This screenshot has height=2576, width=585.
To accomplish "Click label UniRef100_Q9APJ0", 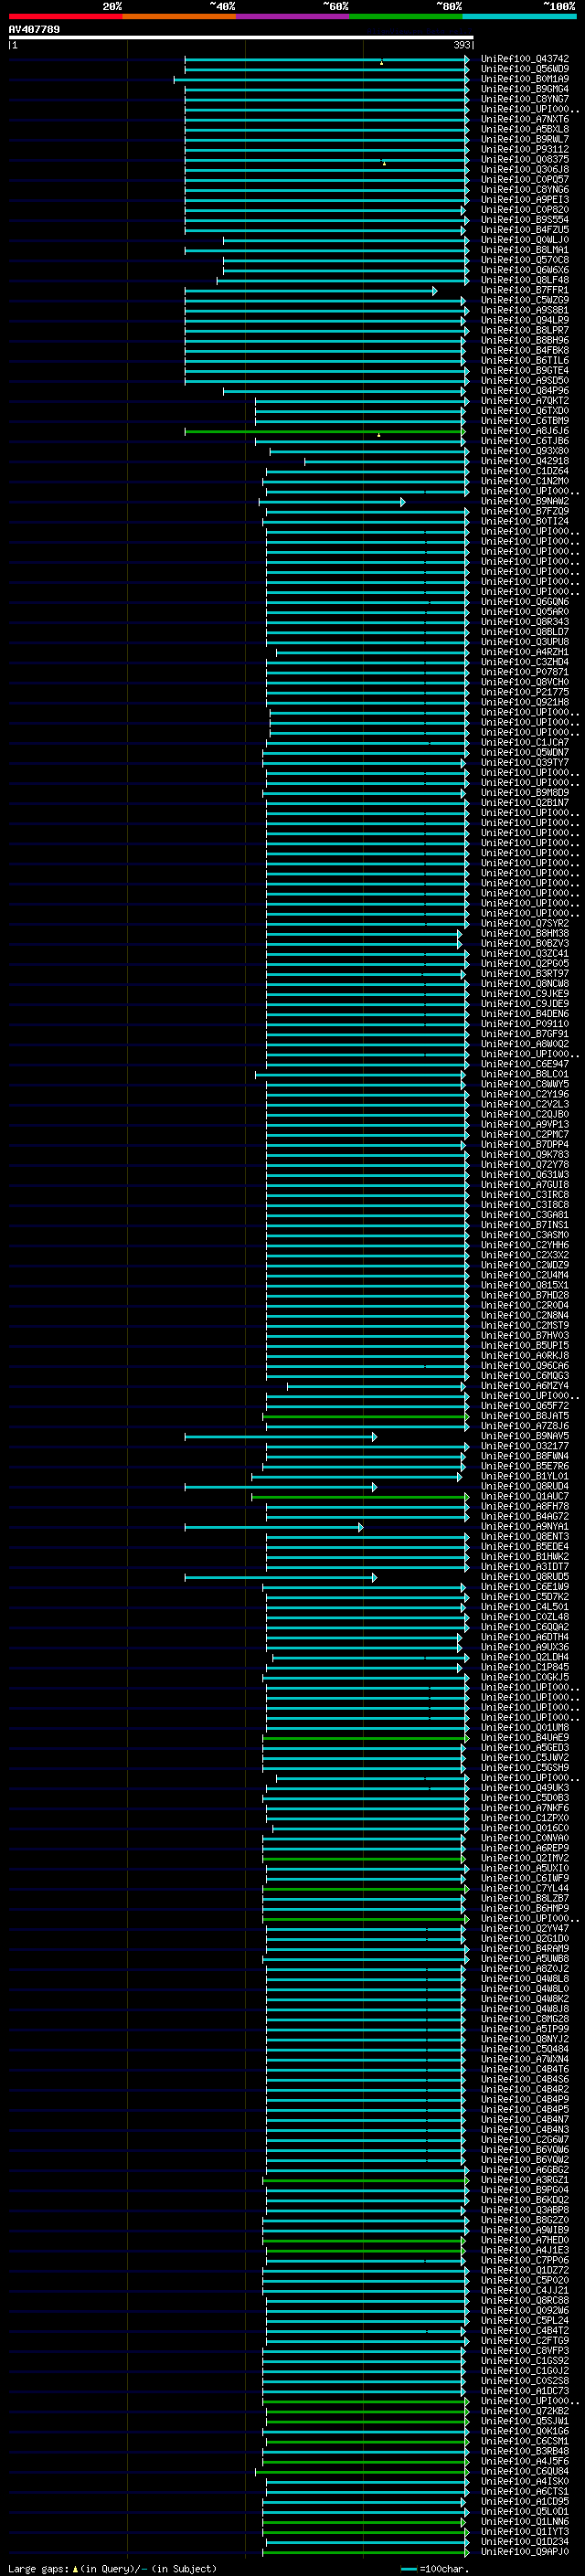I will pos(525,2551).
